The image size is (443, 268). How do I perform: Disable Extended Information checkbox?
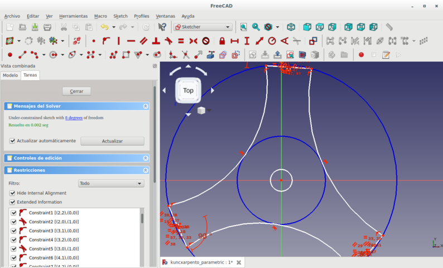13,202
